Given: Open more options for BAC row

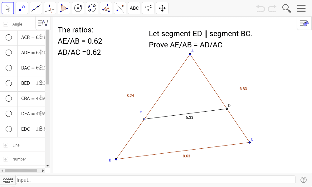Looking at the screenshot, I should (41, 68).
